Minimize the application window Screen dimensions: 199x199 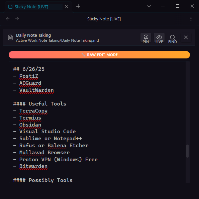163,6
